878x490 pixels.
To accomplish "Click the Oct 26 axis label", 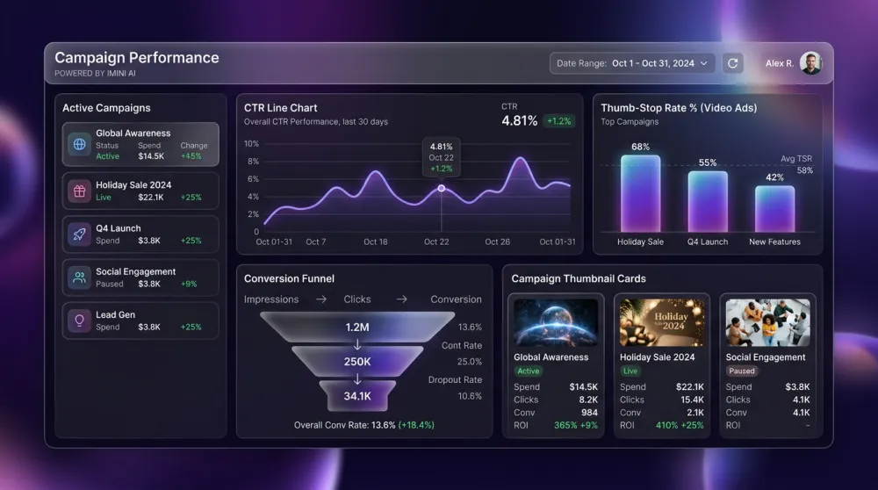I will 497,241.
